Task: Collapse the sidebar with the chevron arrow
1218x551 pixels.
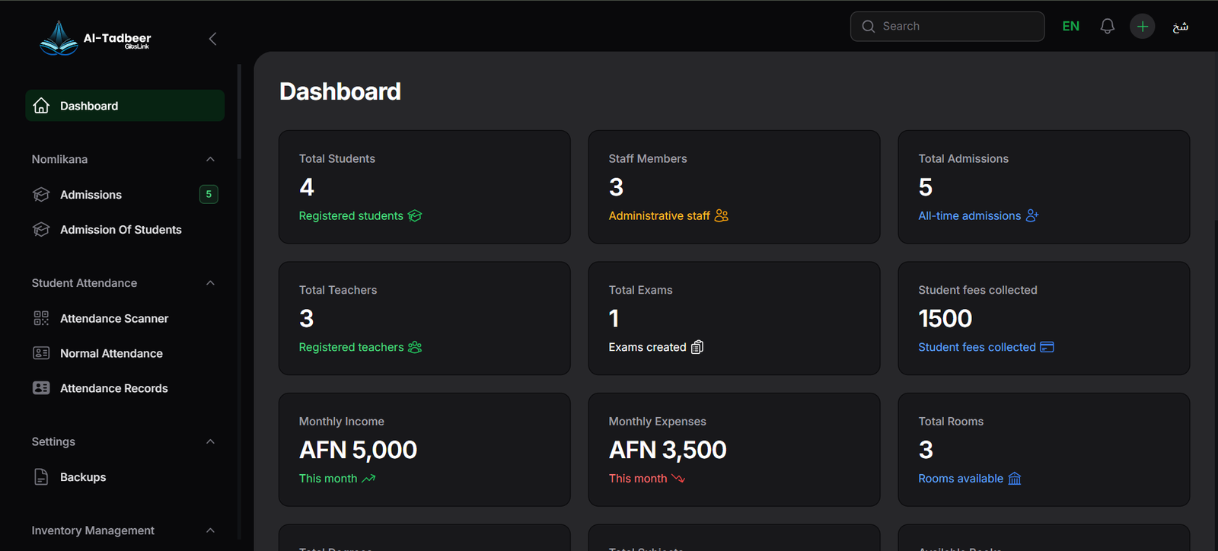Action: tap(212, 39)
